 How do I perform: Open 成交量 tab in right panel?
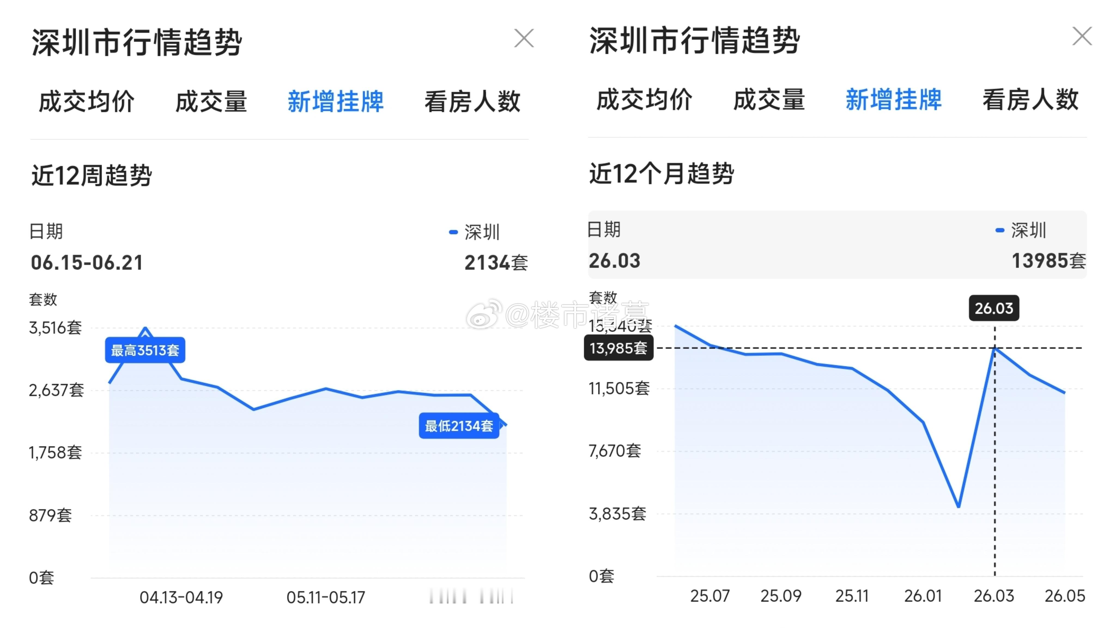769,100
